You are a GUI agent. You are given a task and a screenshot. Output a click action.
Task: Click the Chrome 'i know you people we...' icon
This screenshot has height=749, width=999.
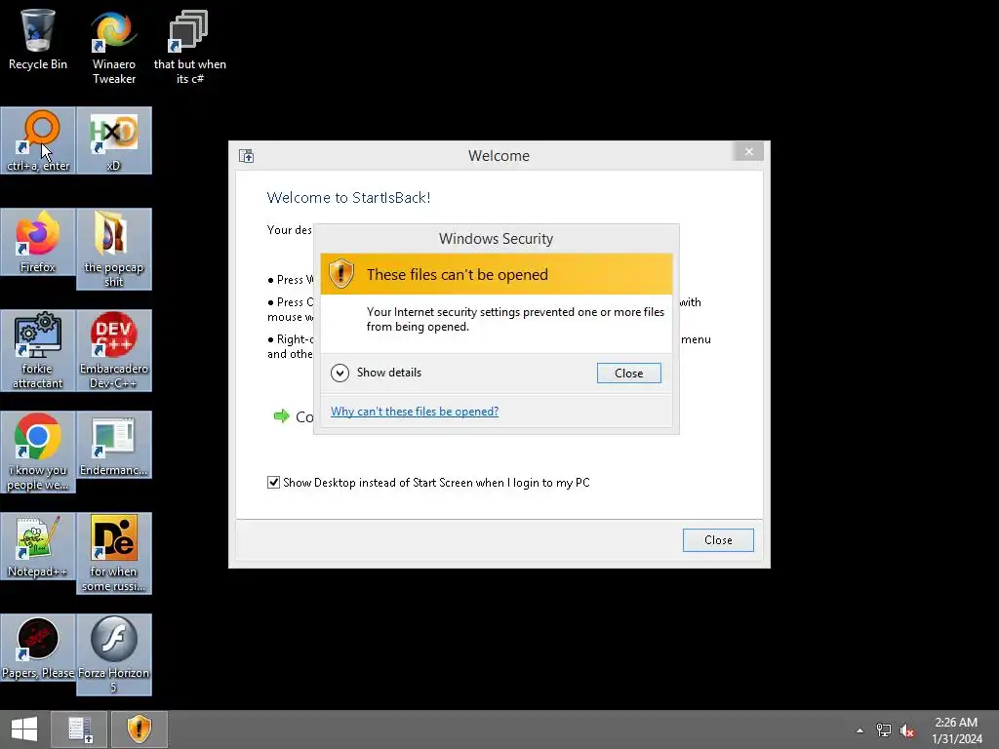[38, 452]
